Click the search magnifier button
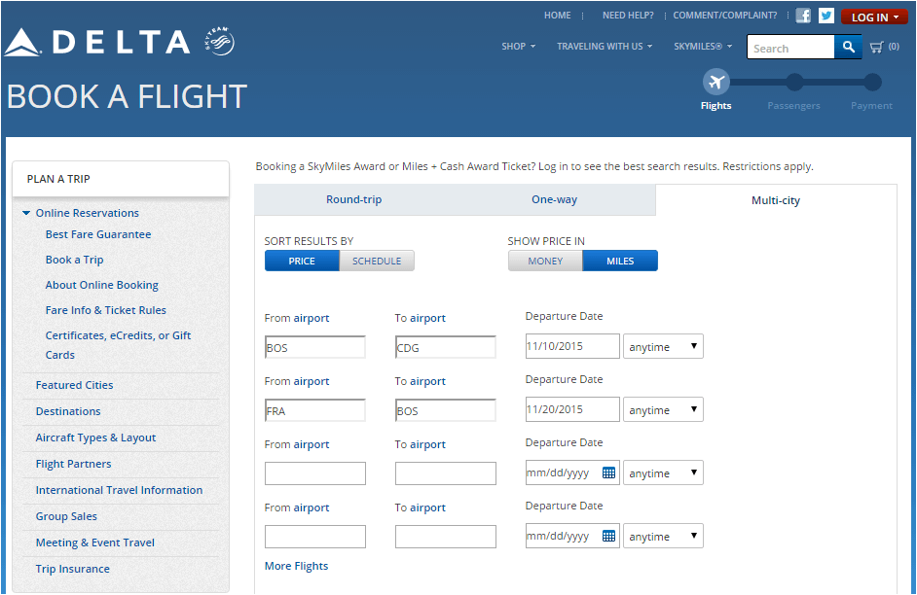The width and height of the screenshot is (917, 595). pos(848,47)
